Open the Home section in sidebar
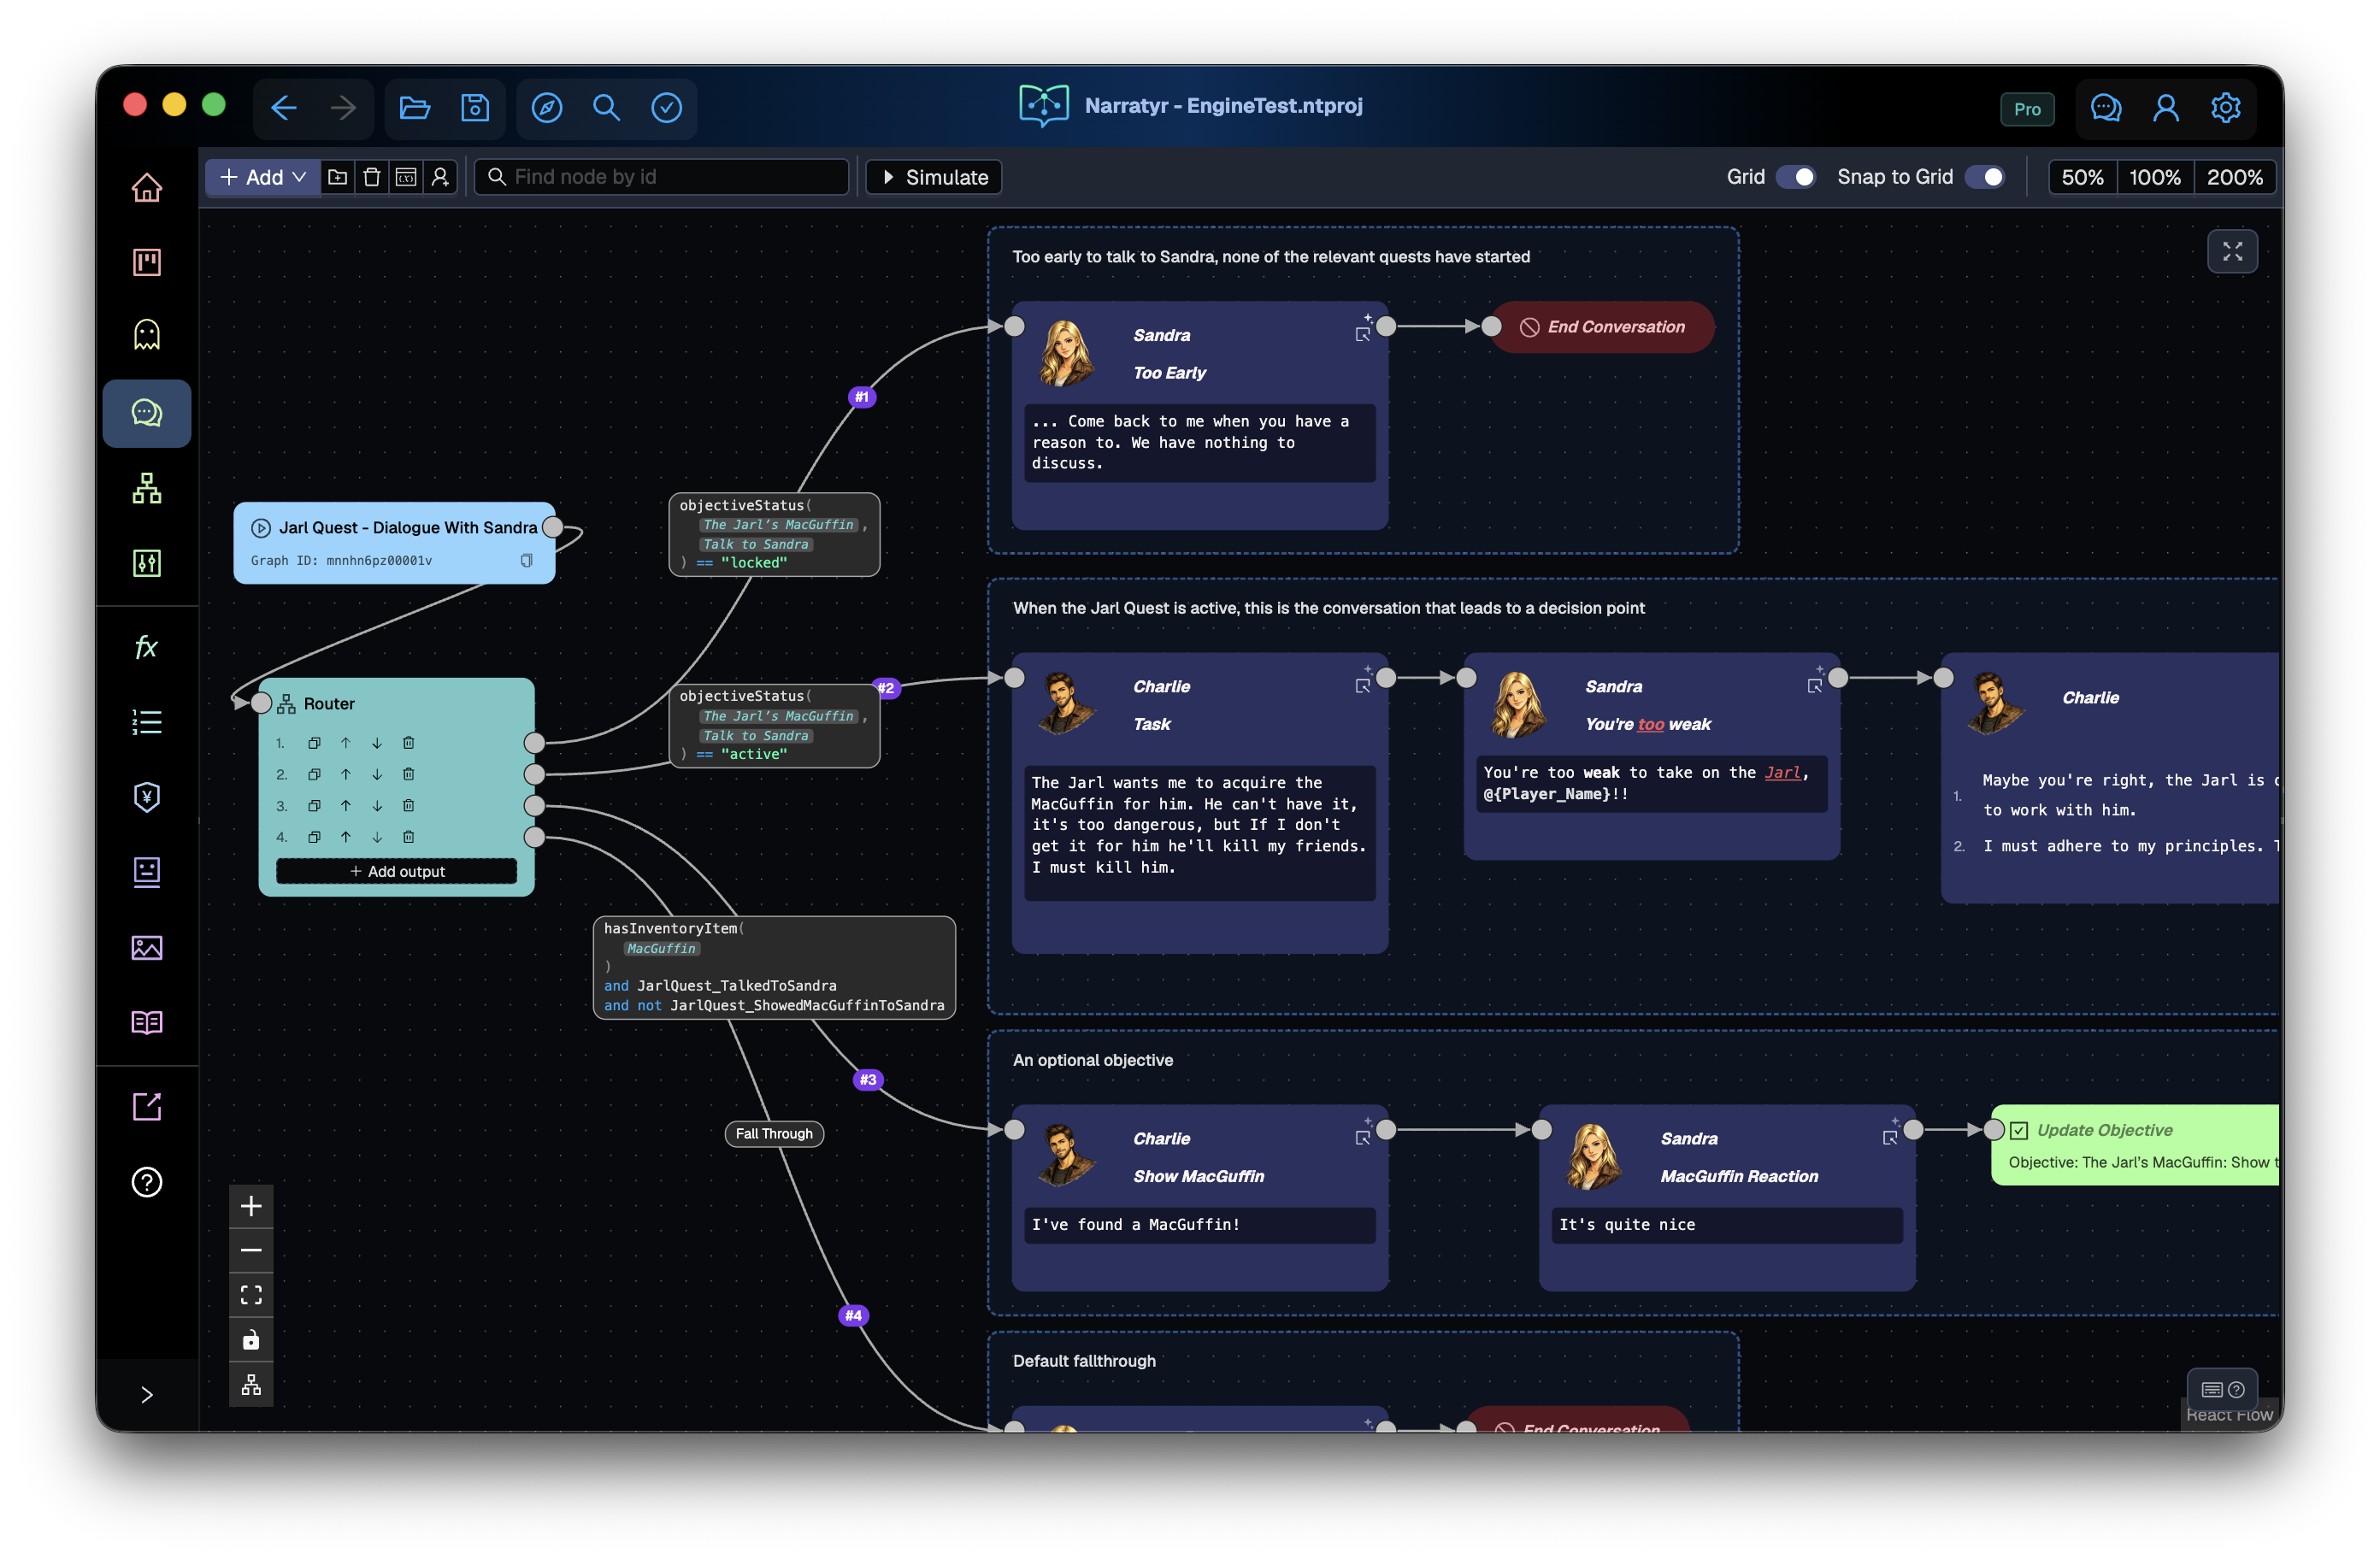Viewport: 2380px width, 1559px height. click(147, 188)
